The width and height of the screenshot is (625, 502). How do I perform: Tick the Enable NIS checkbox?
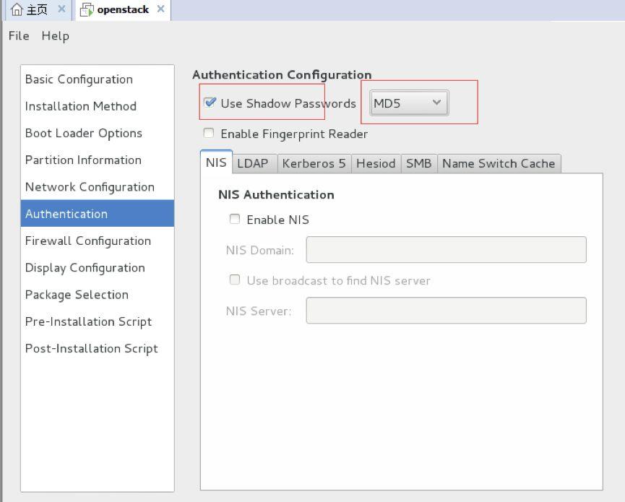[x=235, y=219]
